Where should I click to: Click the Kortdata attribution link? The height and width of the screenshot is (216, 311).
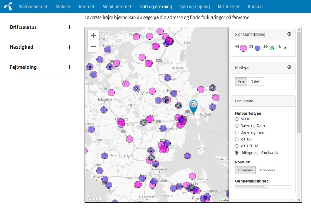[x=224, y=200]
